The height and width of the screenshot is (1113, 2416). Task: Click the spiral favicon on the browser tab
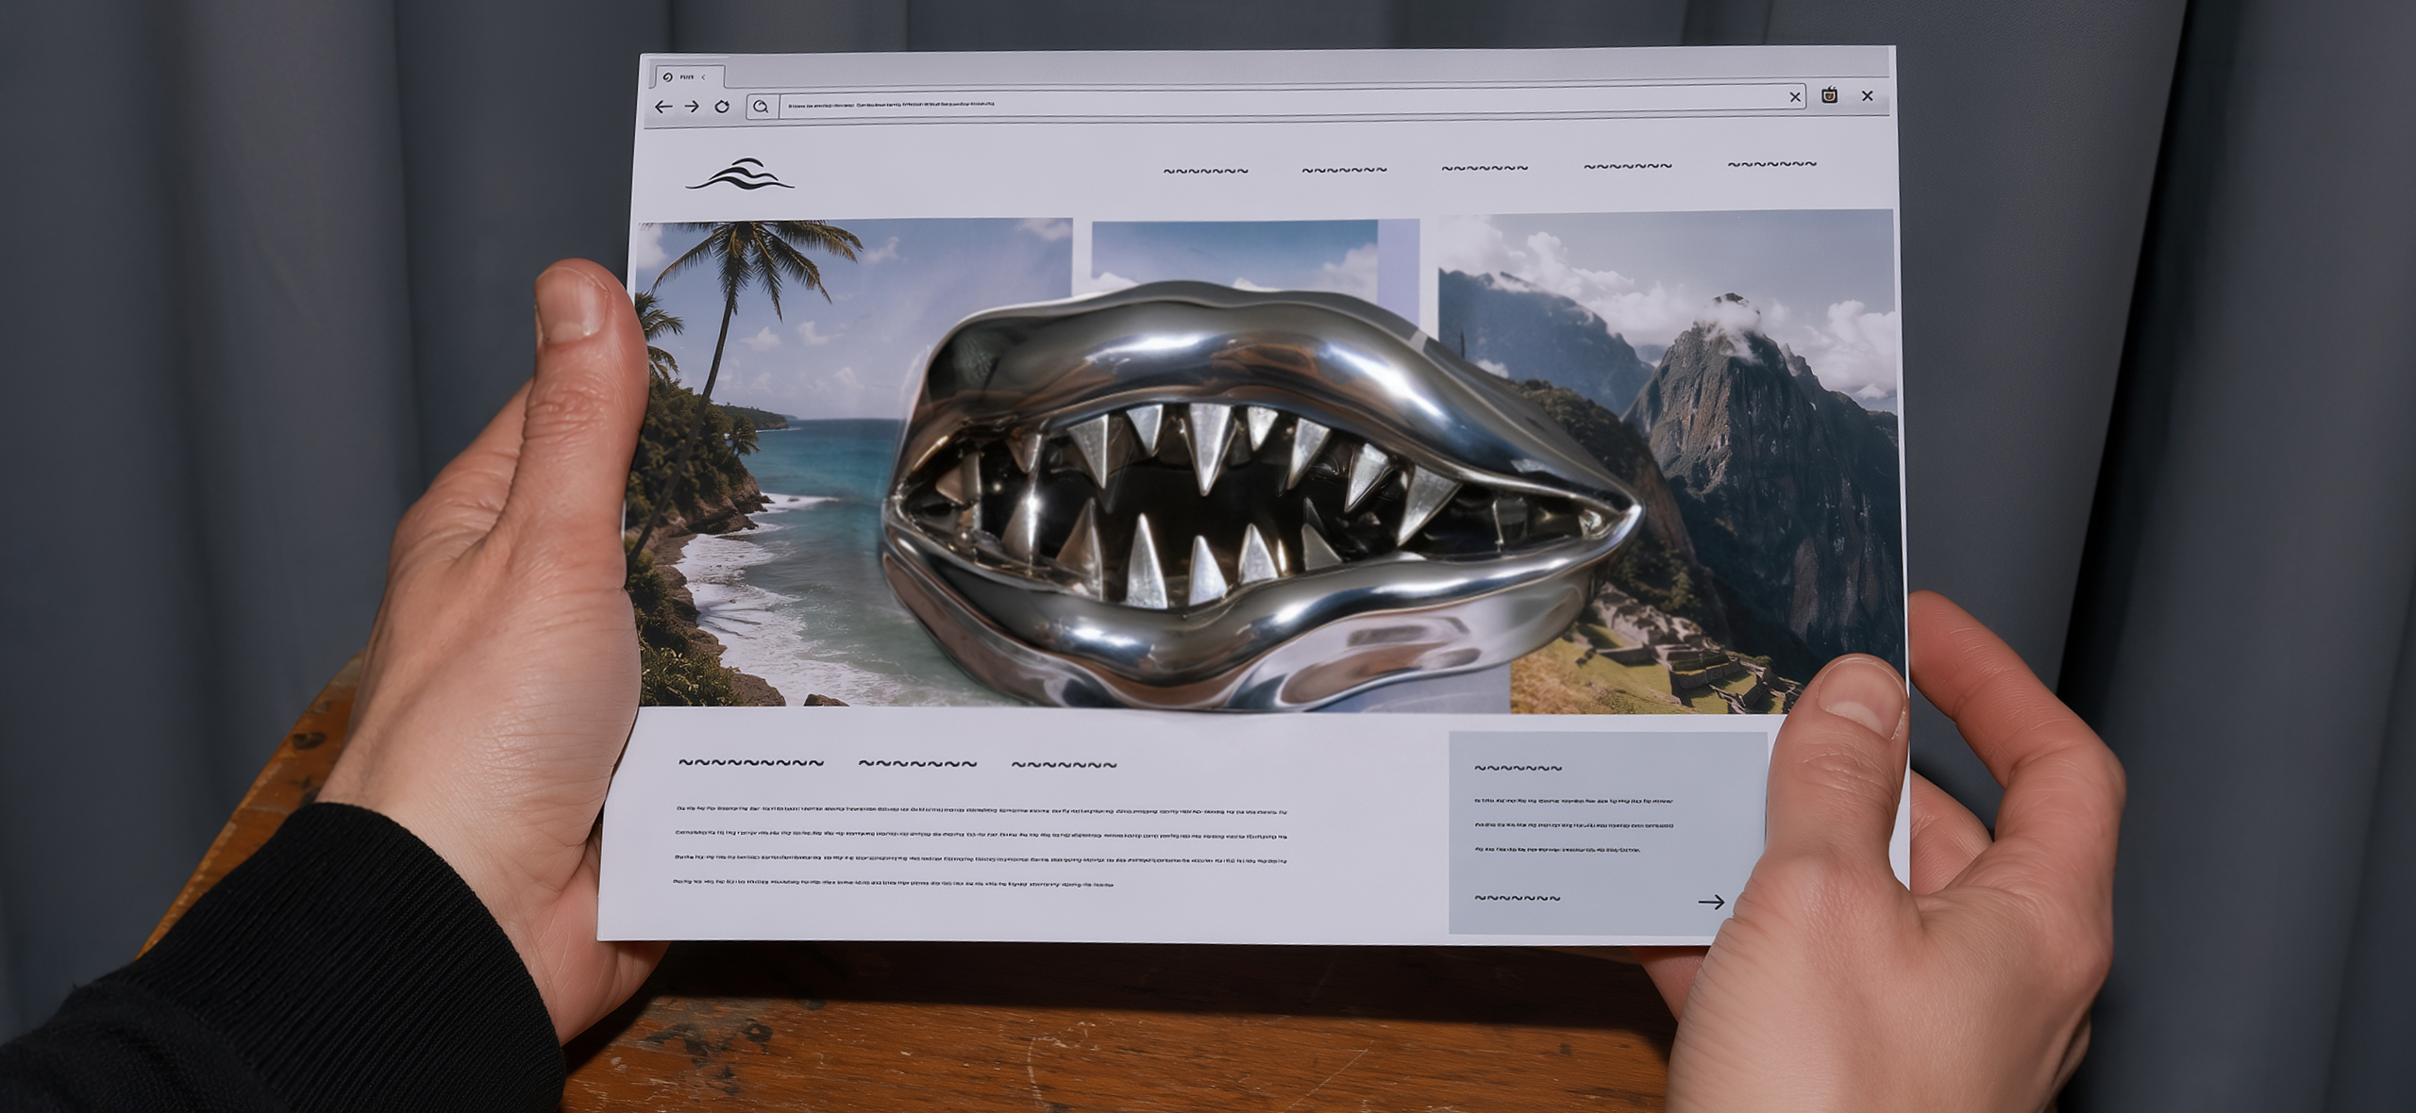coord(668,77)
